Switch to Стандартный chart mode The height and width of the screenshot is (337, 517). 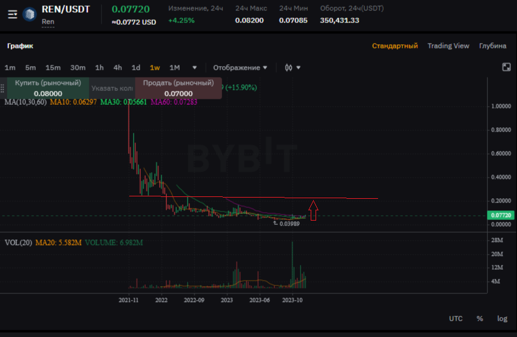[394, 46]
